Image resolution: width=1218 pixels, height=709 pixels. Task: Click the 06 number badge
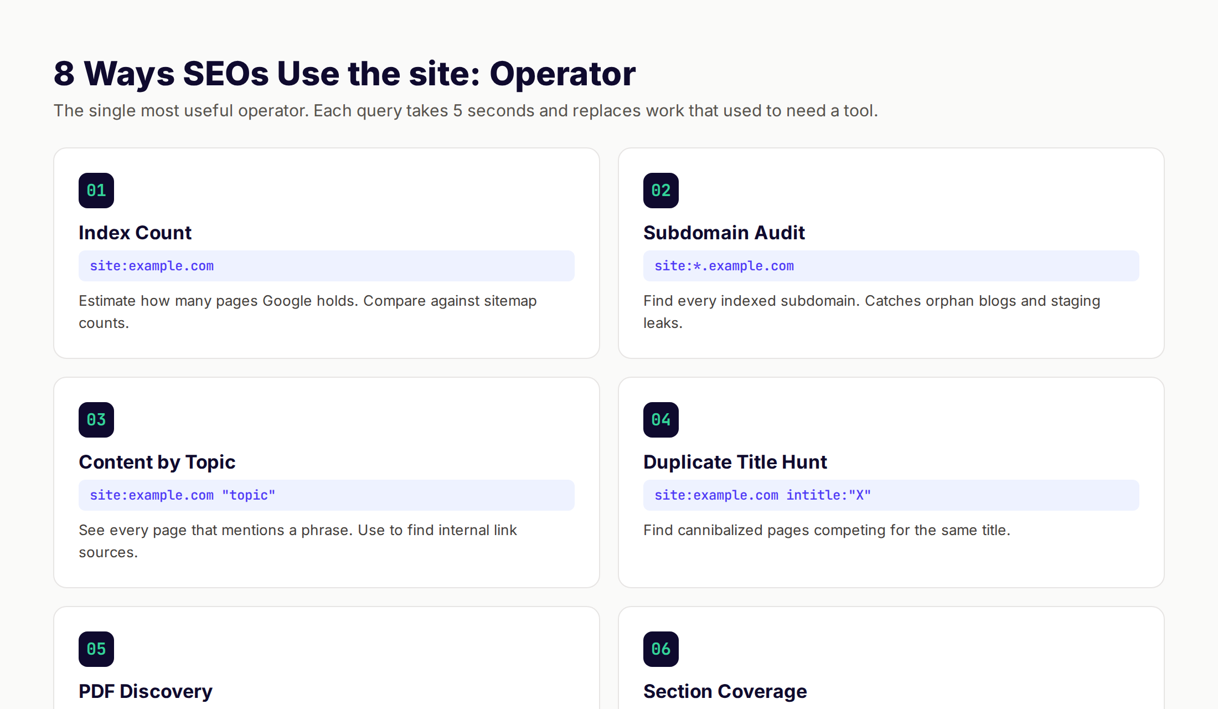661,649
